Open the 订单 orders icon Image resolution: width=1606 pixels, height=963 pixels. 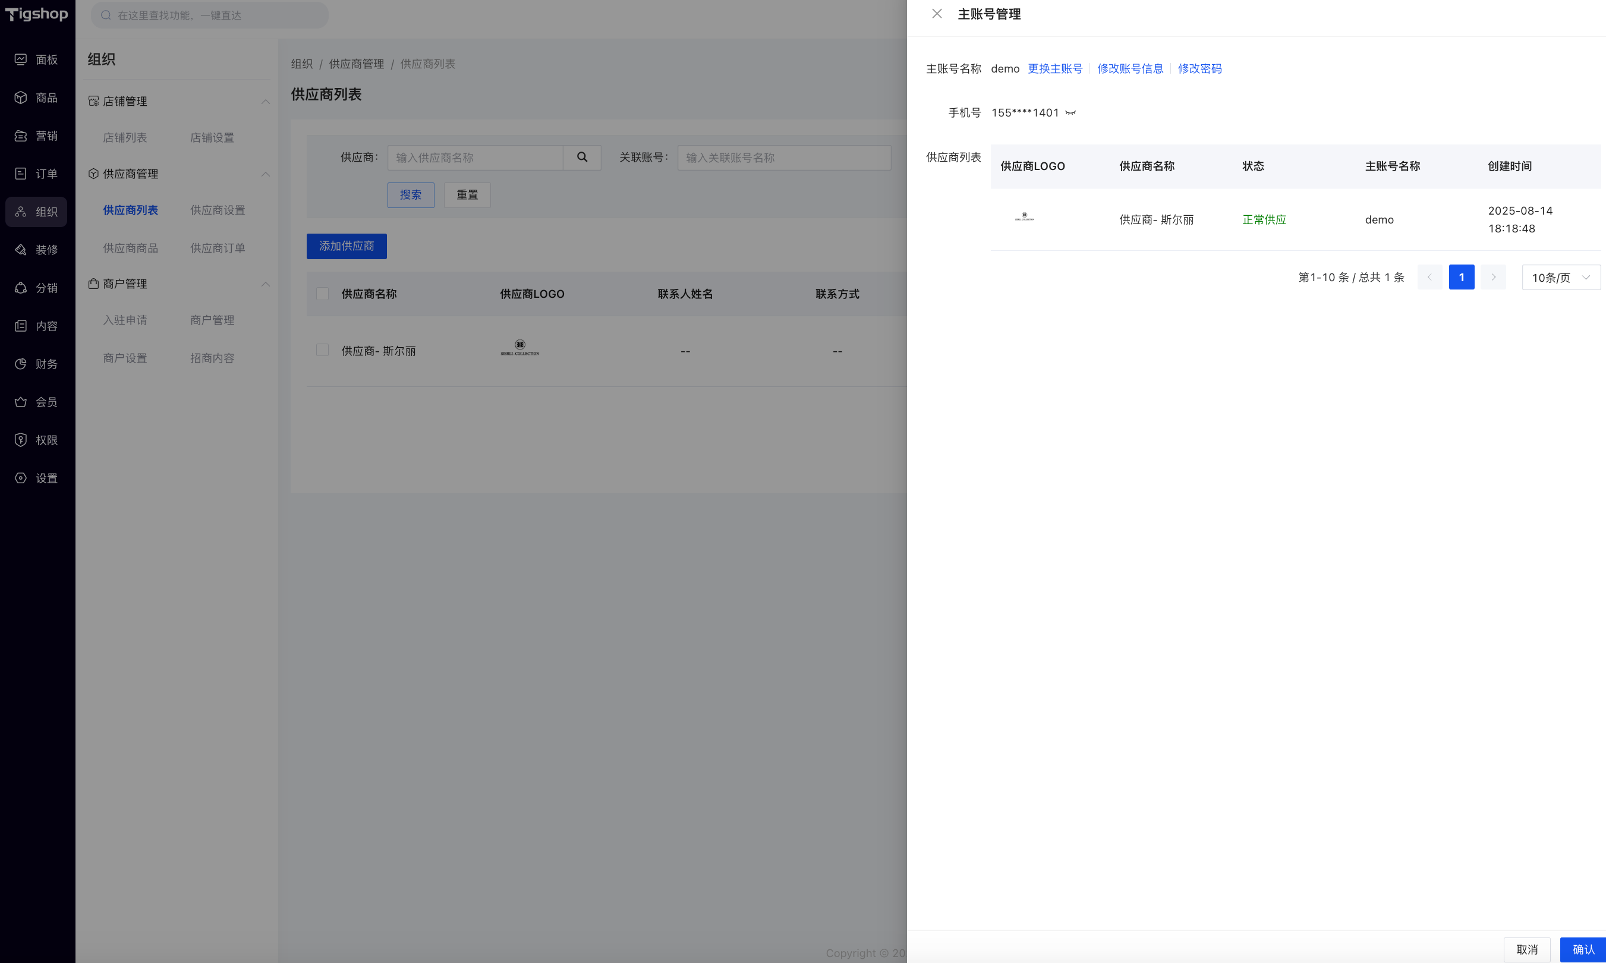click(x=21, y=173)
